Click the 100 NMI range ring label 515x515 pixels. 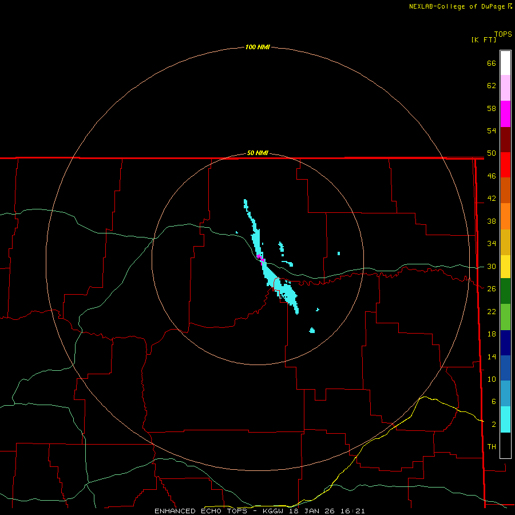[x=257, y=47]
